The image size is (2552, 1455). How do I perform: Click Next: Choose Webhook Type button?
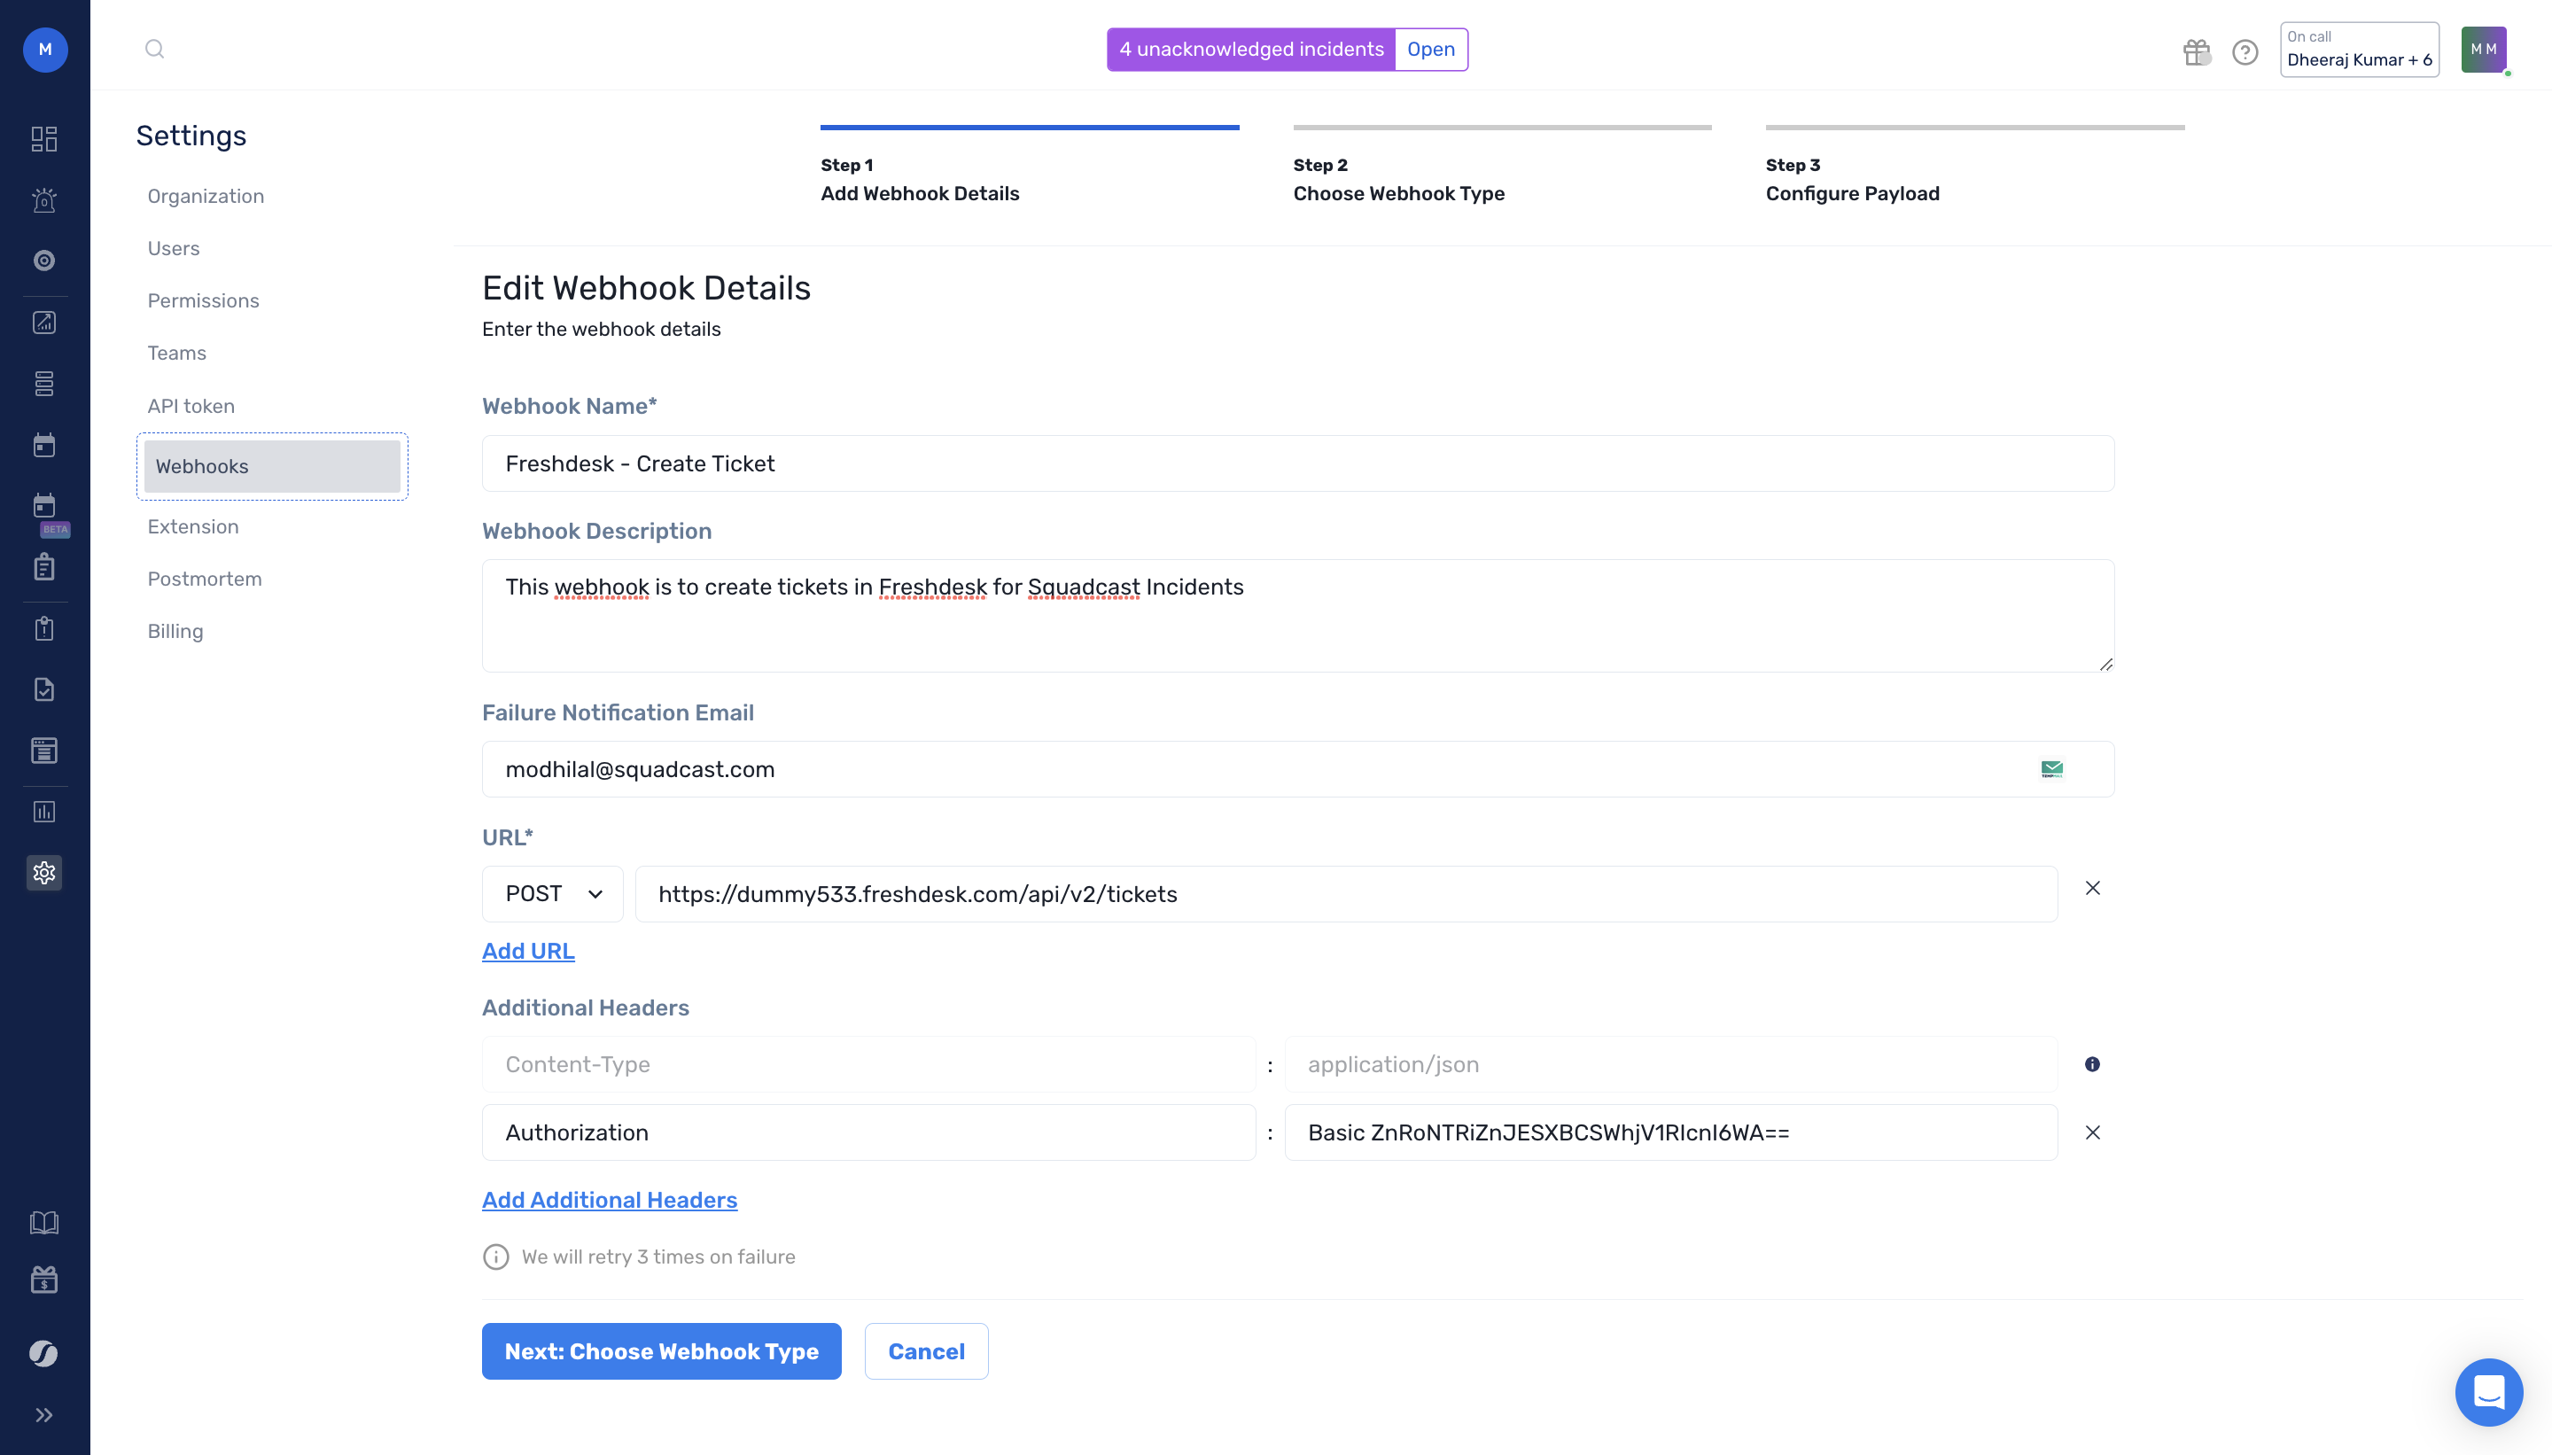[x=660, y=1351]
